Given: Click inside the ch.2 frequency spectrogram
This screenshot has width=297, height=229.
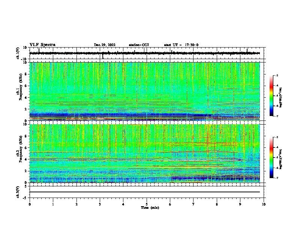Looking at the screenshot, I should (x=145, y=153).
